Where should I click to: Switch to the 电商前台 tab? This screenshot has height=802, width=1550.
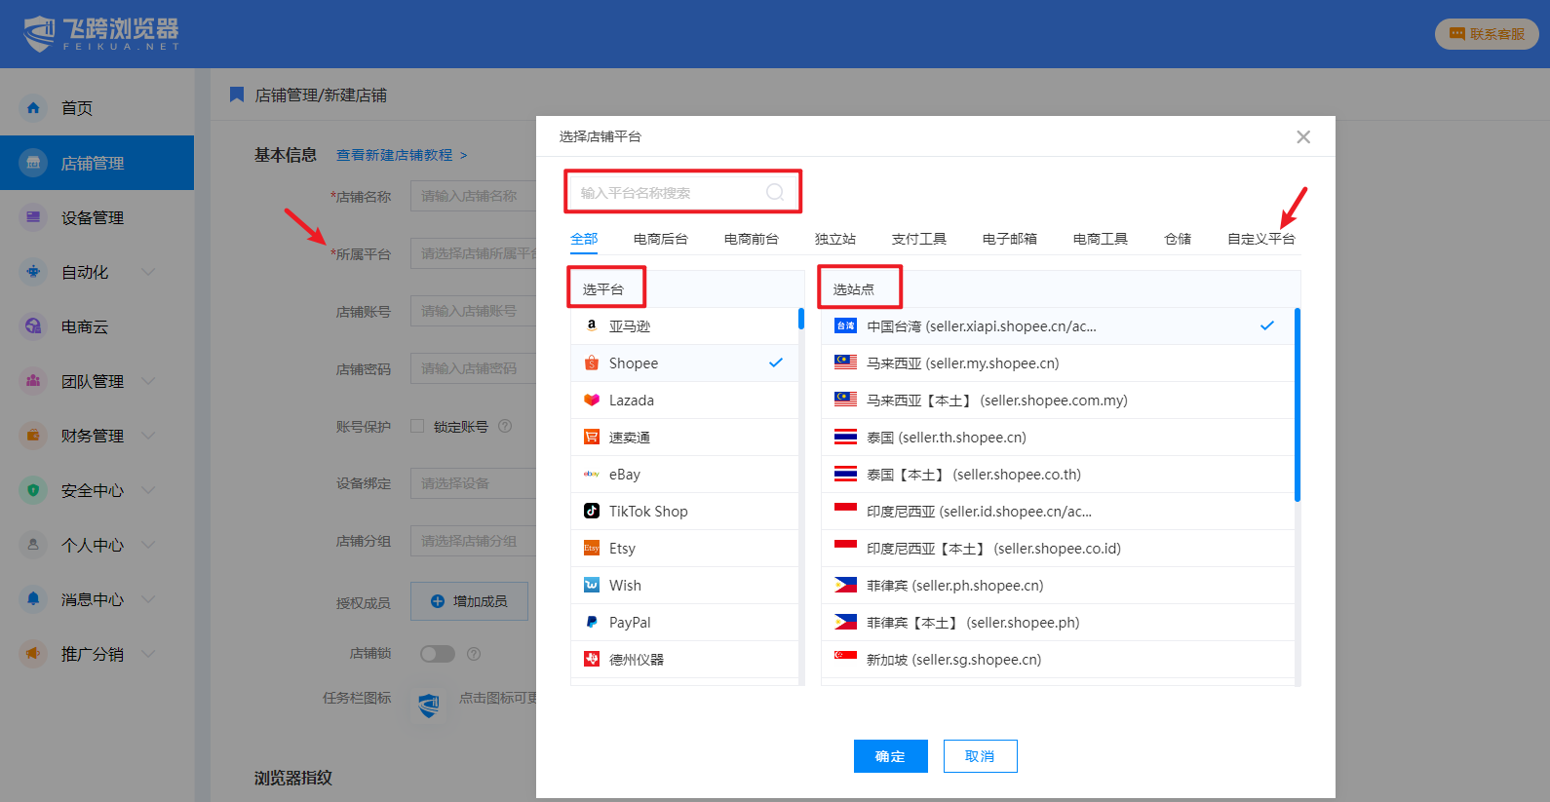click(751, 239)
